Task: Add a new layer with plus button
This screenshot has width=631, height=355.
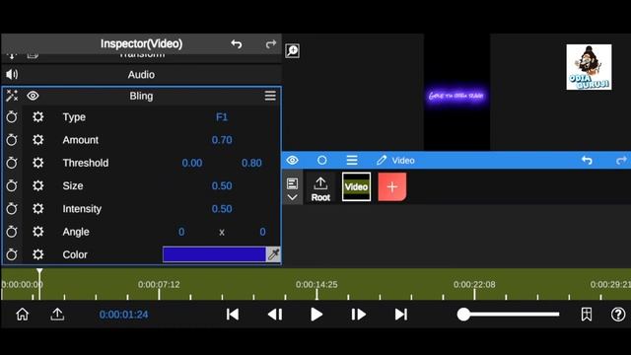Action: pos(392,186)
